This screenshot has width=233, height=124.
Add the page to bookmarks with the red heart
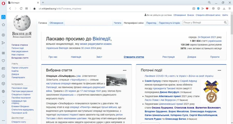207,9
